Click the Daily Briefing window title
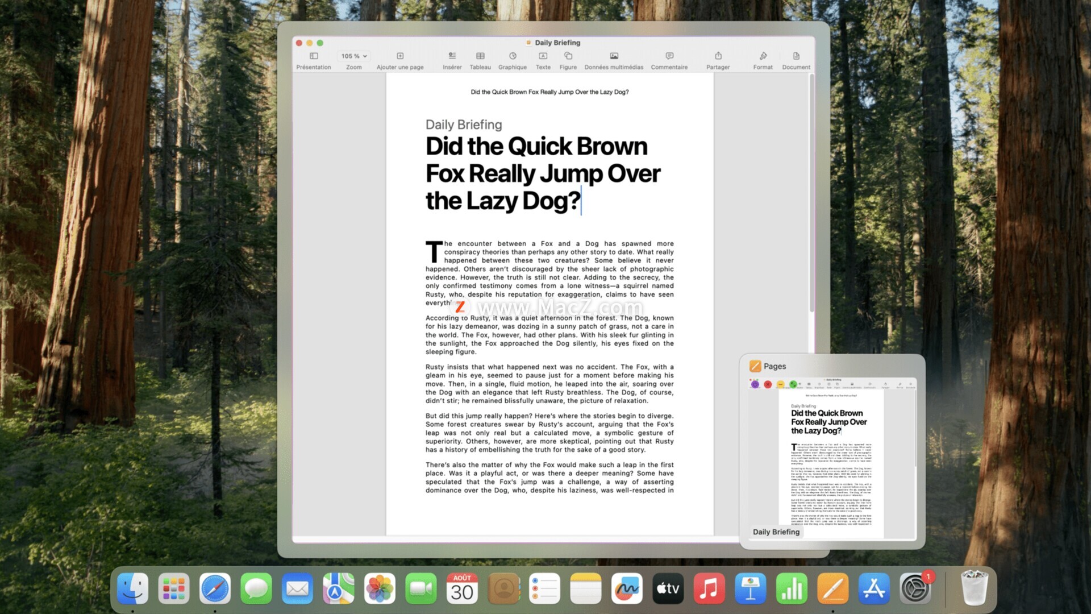The image size is (1091, 614). [x=557, y=43]
